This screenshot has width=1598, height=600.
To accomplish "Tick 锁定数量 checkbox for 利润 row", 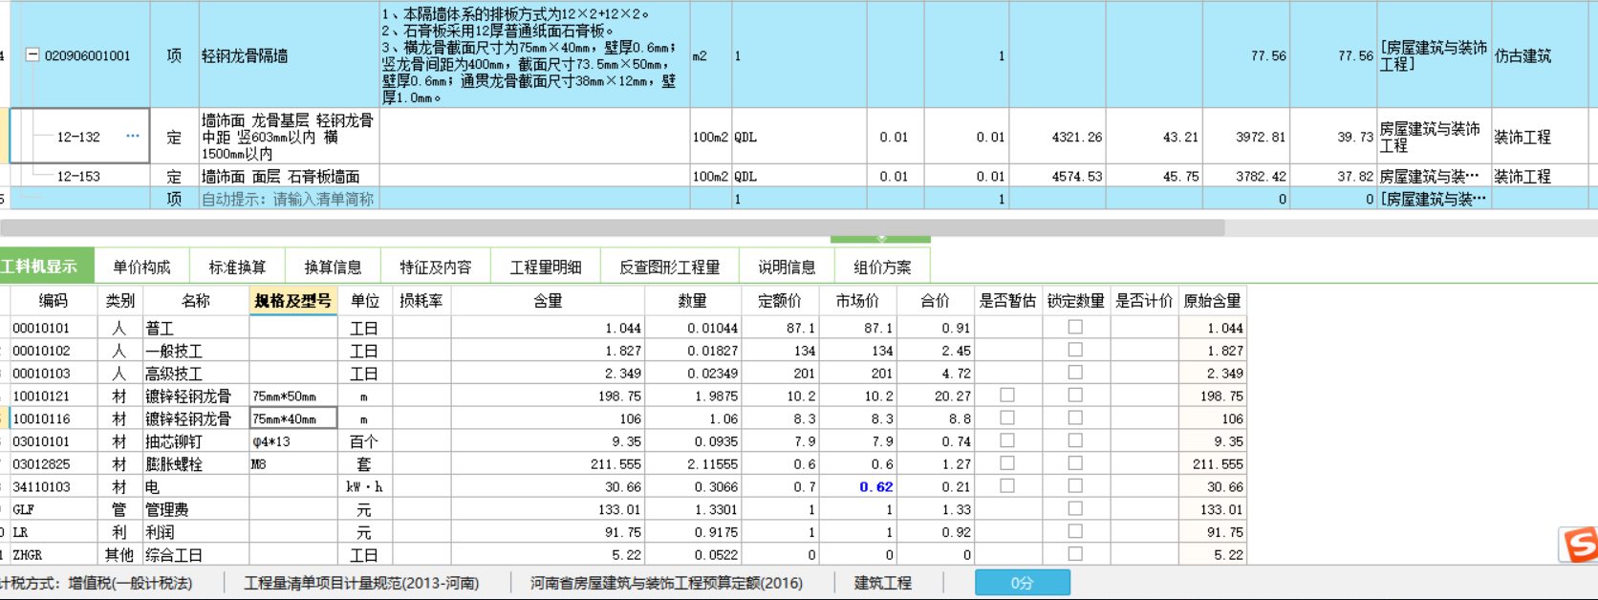I will click(1075, 531).
